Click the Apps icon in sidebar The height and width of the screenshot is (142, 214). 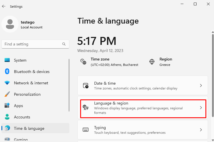point(7,105)
